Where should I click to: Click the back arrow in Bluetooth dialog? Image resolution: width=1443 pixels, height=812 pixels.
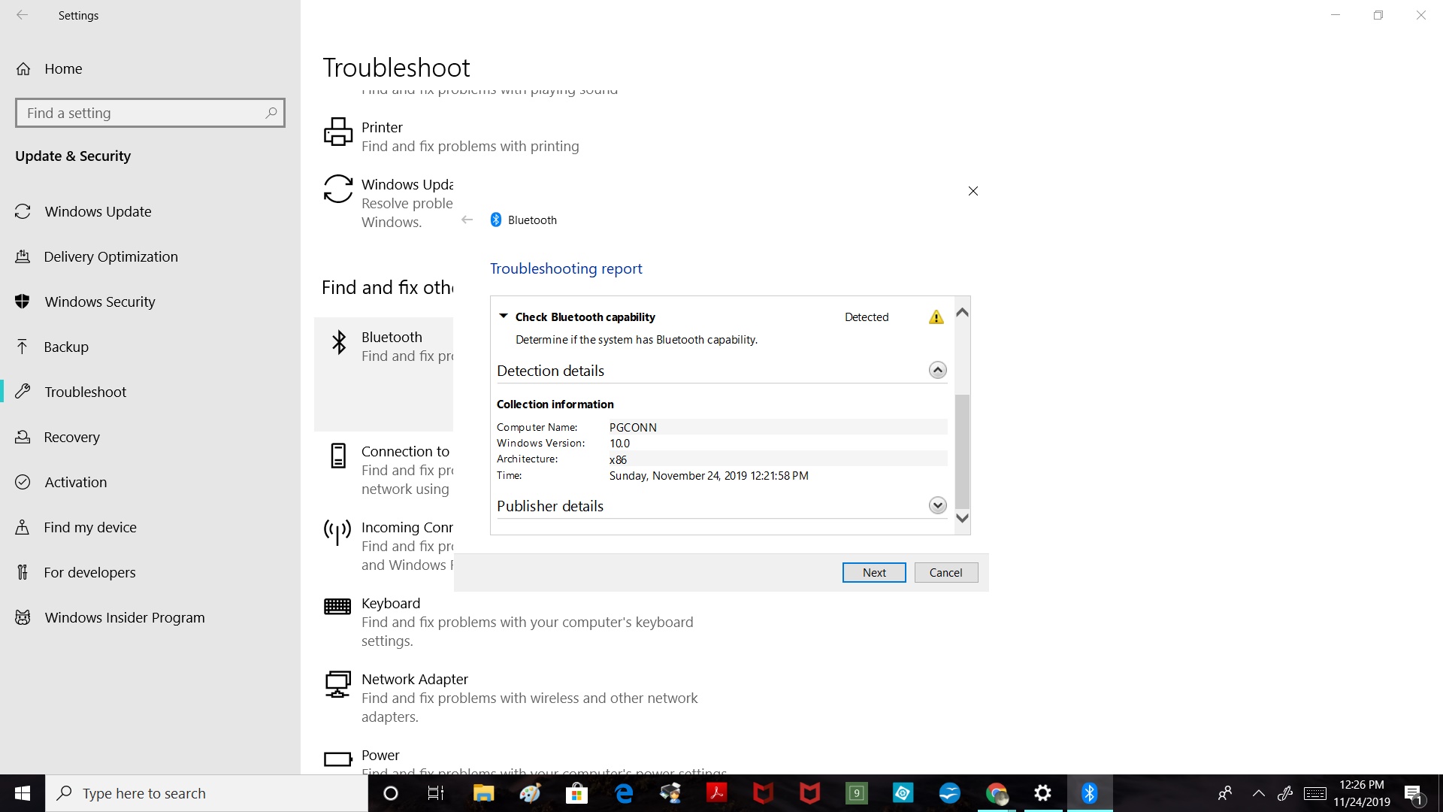point(467,219)
